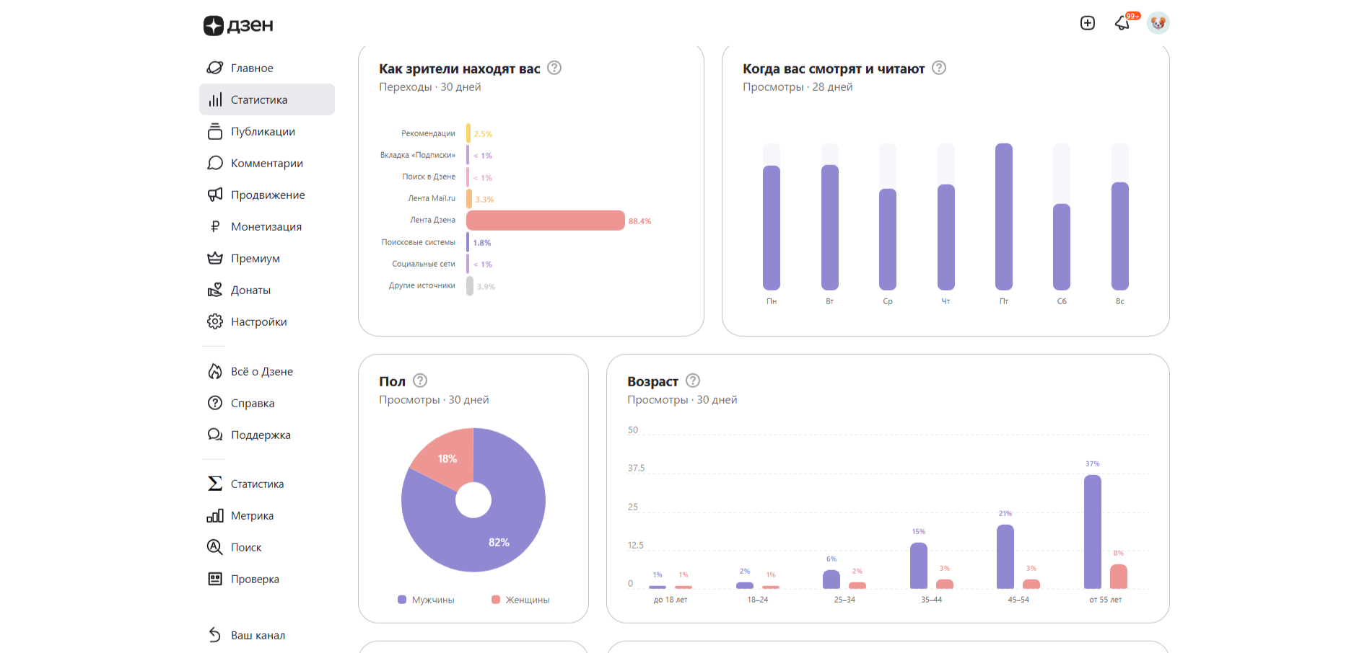Open notifications bell with 99+ badge
The height and width of the screenshot is (653, 1367).
[x=1123, y=23]
